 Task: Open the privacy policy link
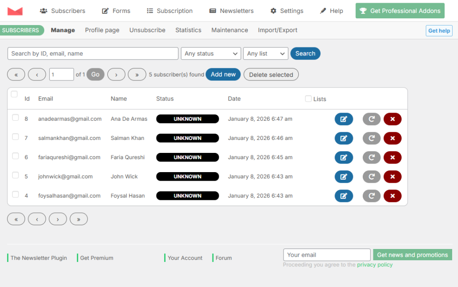click(375, 265)
